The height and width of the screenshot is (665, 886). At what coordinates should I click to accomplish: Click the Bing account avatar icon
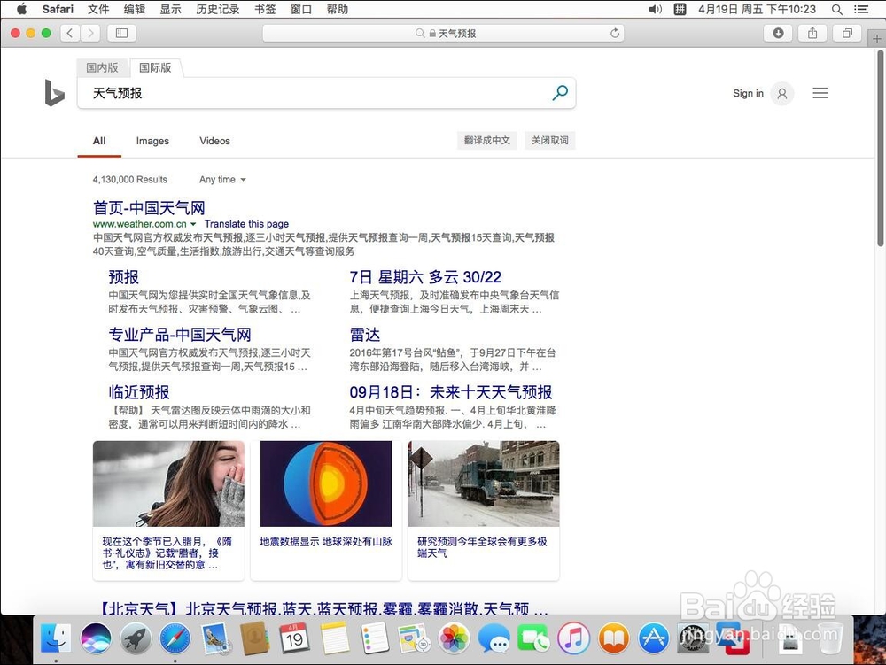tap(782, 93)
